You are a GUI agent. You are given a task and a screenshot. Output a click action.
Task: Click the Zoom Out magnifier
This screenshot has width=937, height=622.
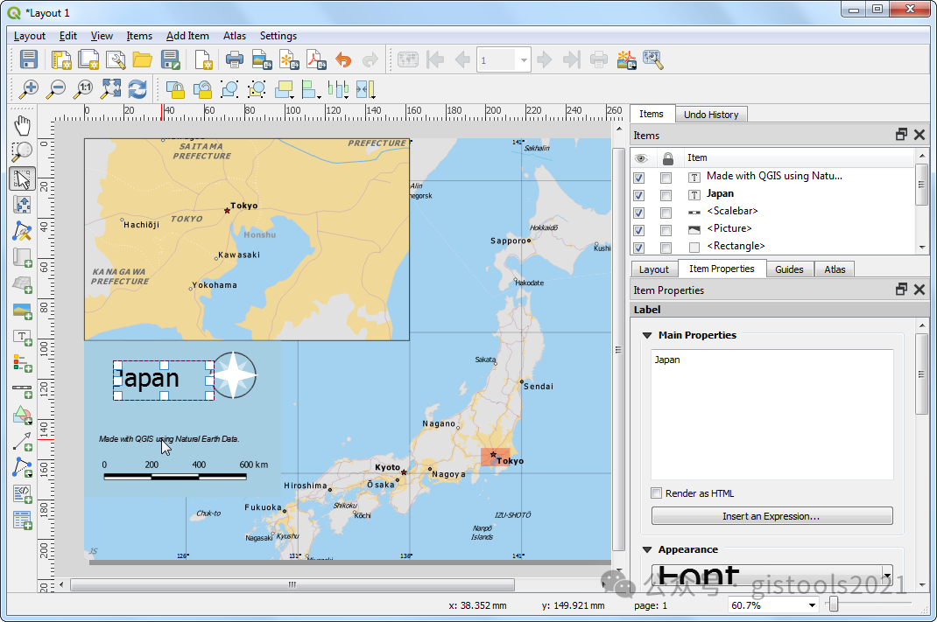(55, 89)
